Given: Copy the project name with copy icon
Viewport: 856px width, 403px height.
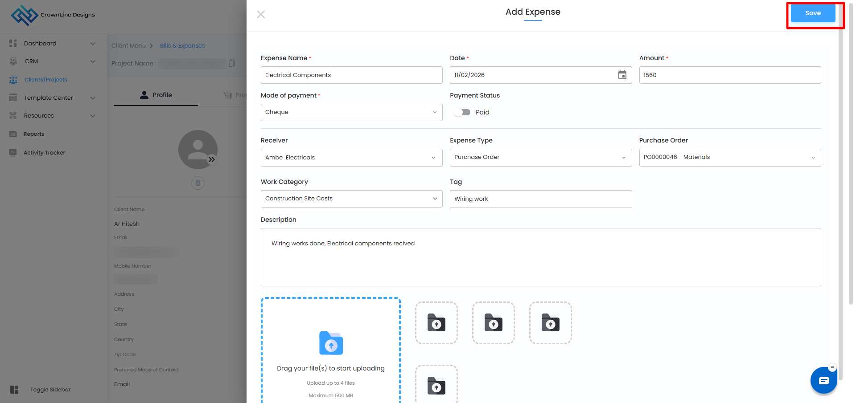Looking at the screenshot, I should pos(232,63).
